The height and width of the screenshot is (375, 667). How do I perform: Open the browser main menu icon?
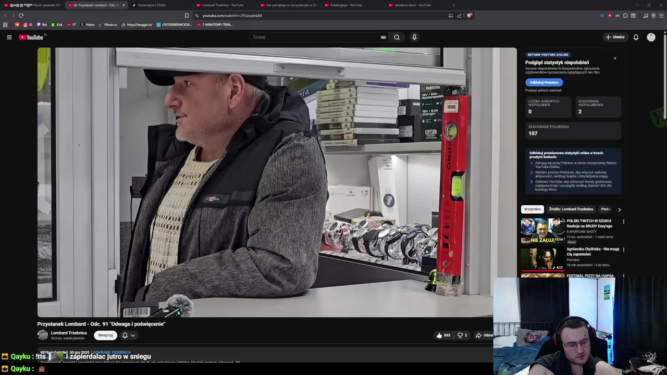[661, 16]
